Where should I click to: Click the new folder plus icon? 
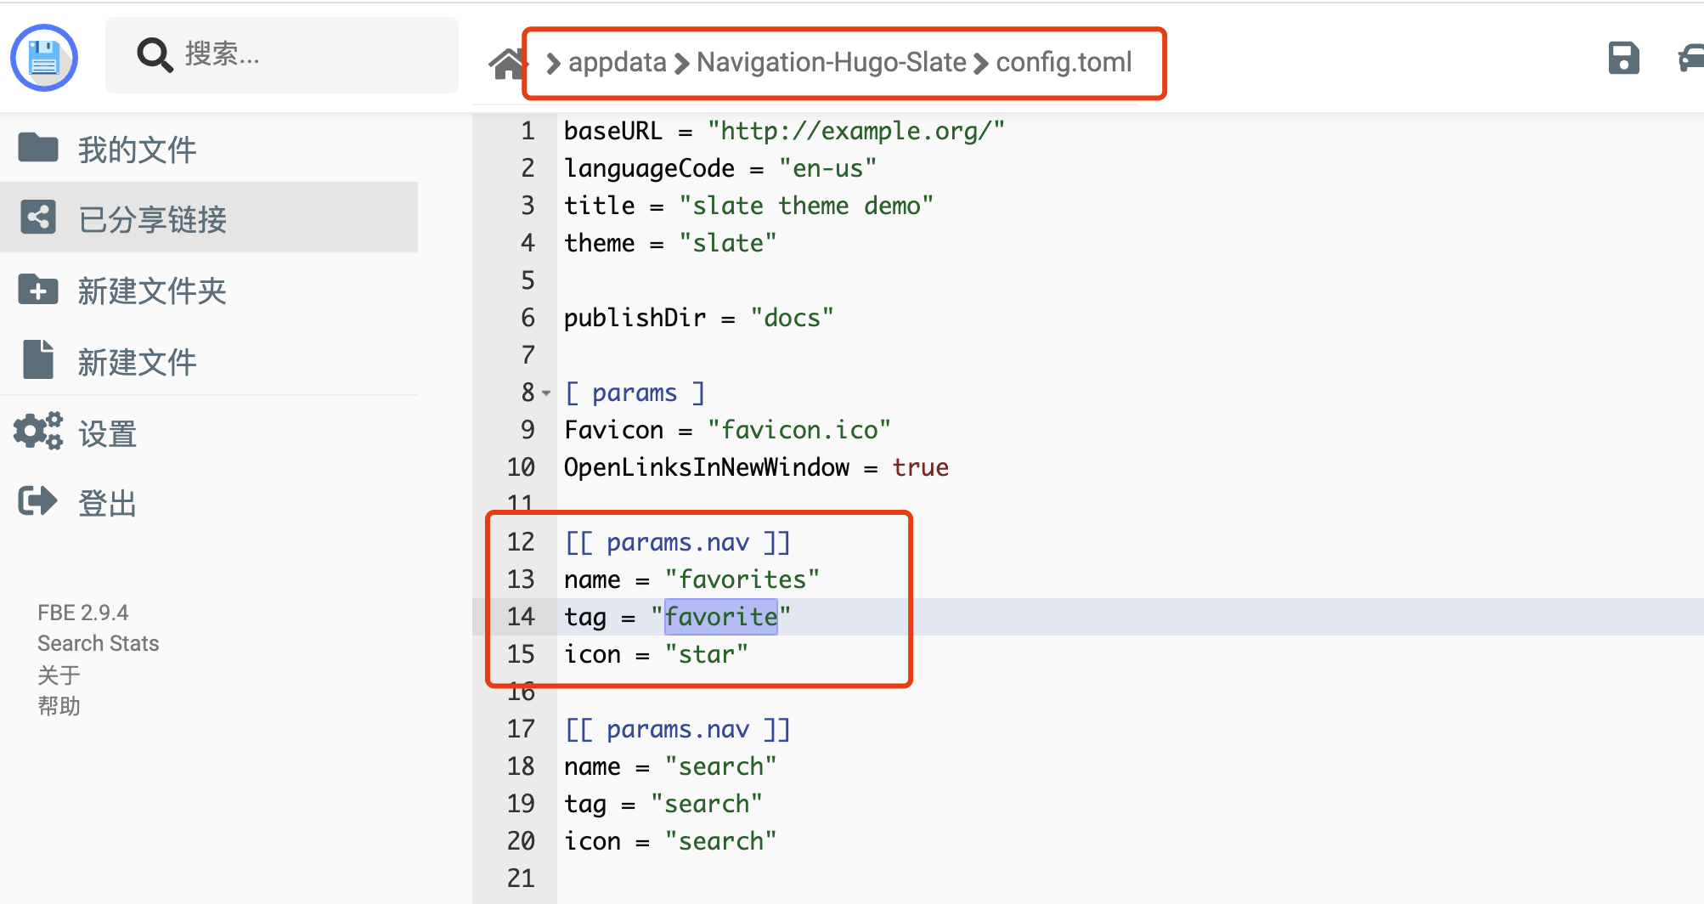[x=38, y=290]
